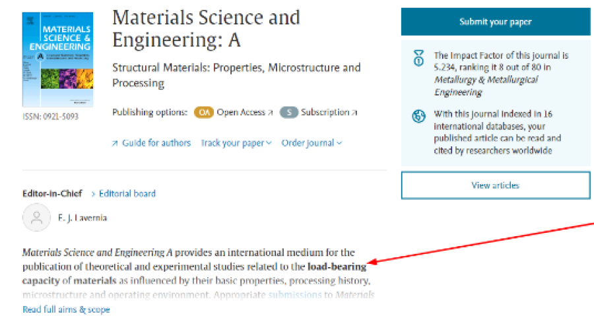Expand Read full aims & scope
Viewport: 594px width, 316px height.
click(66, 309)
